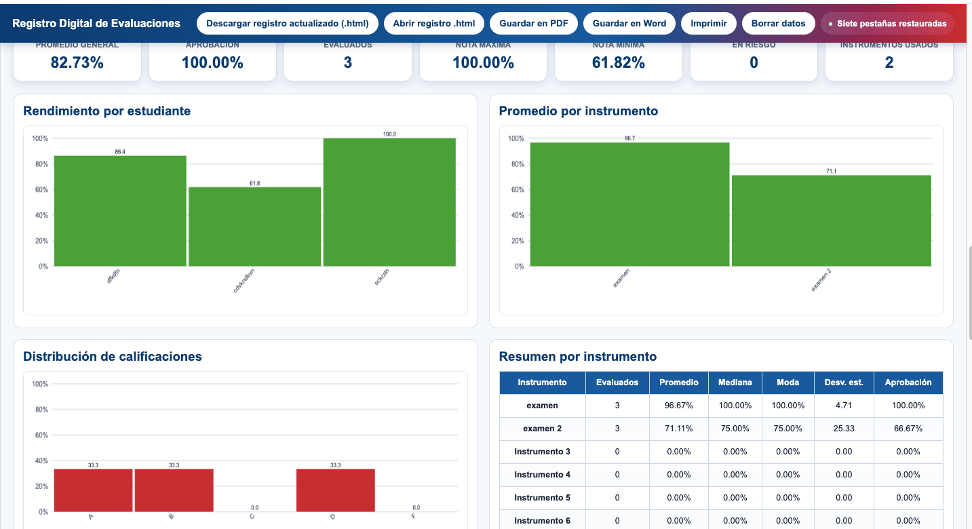Select the Nota mínima 61.82% card
This screenshot has width=972, height=529.
coord(619,58)
